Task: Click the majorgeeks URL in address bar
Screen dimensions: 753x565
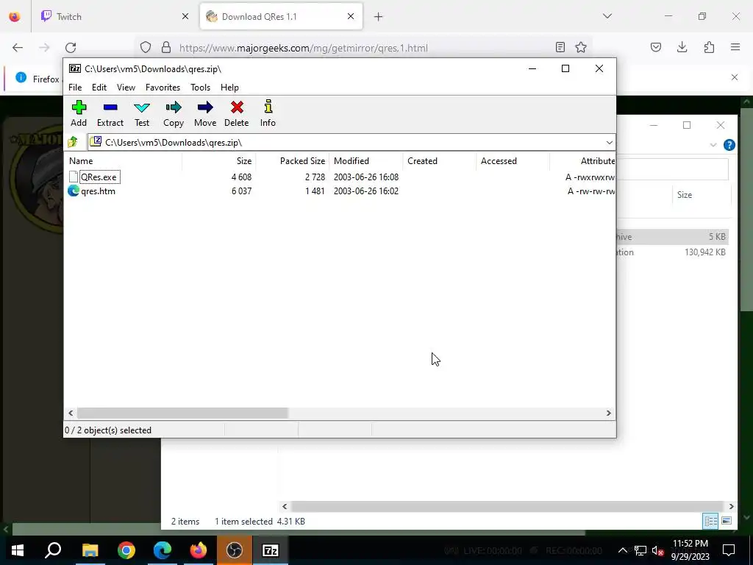Action: tap(304, 48)
